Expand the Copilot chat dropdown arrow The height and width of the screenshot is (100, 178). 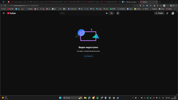coord(177,6)
